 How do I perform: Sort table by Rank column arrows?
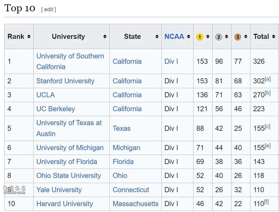[29, 36]
